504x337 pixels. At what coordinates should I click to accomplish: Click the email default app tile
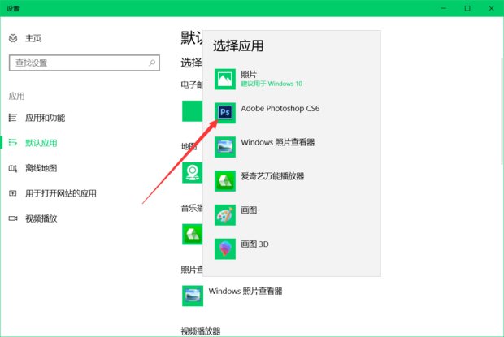click(x=192, y=111)
